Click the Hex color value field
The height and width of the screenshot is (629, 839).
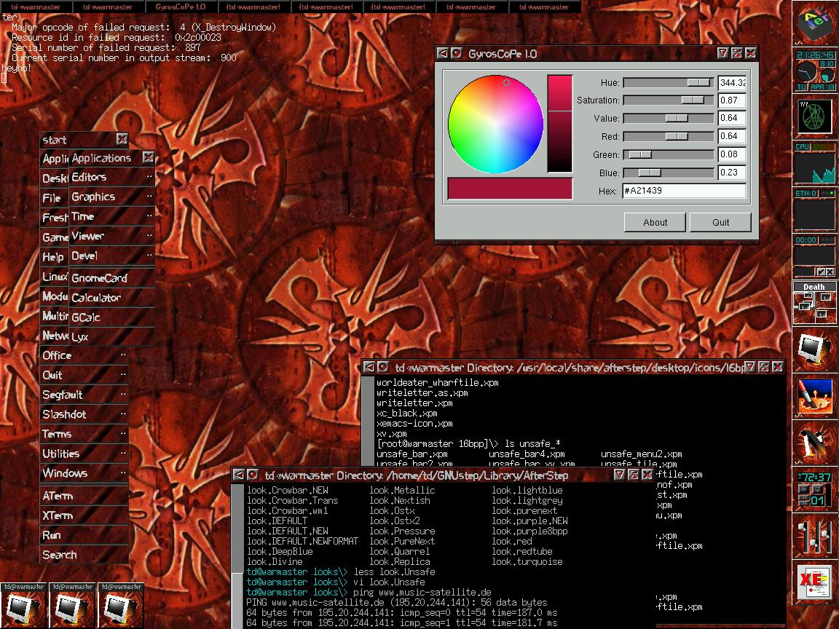coord(683,191)
